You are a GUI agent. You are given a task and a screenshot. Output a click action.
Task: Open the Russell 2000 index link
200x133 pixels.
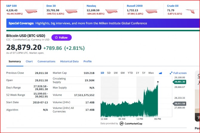click(135, 6)
